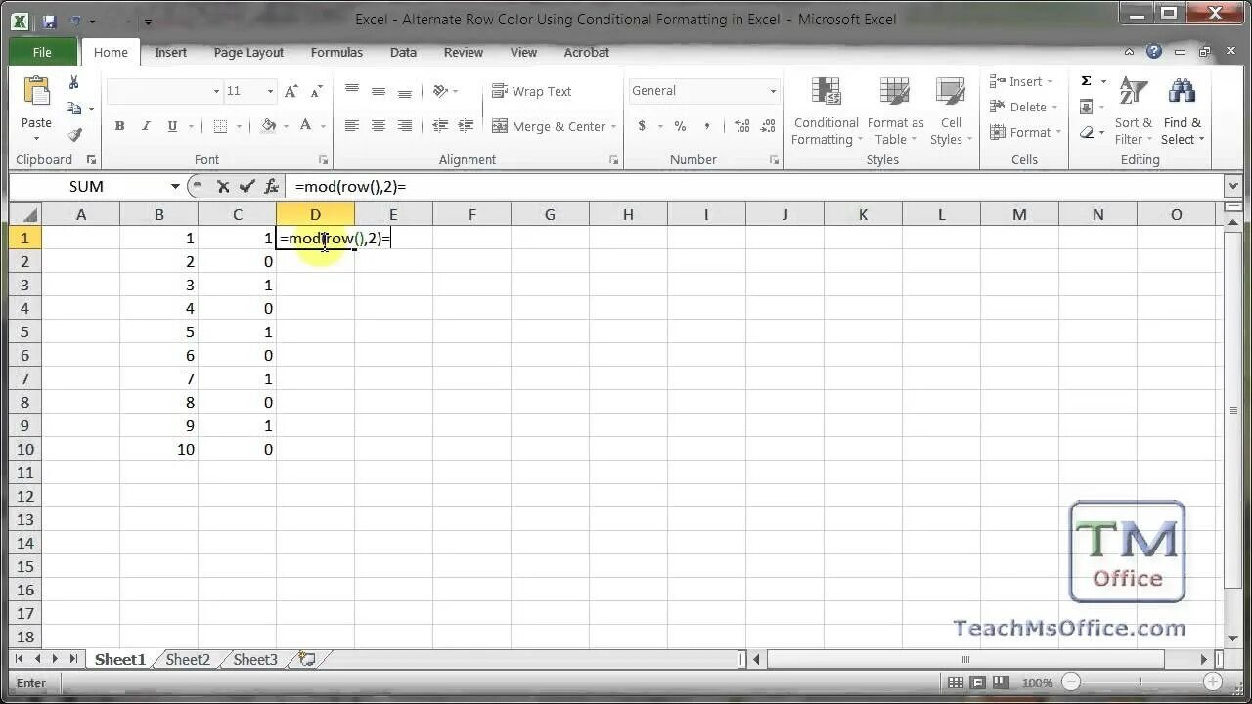1252x704 pixels.
Task: Switch to Page Break Preview in status bar
Action: [x=1002, y=682]
